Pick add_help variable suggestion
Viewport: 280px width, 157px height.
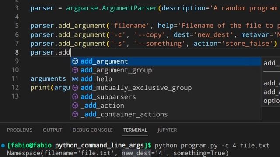pos(166,79)
